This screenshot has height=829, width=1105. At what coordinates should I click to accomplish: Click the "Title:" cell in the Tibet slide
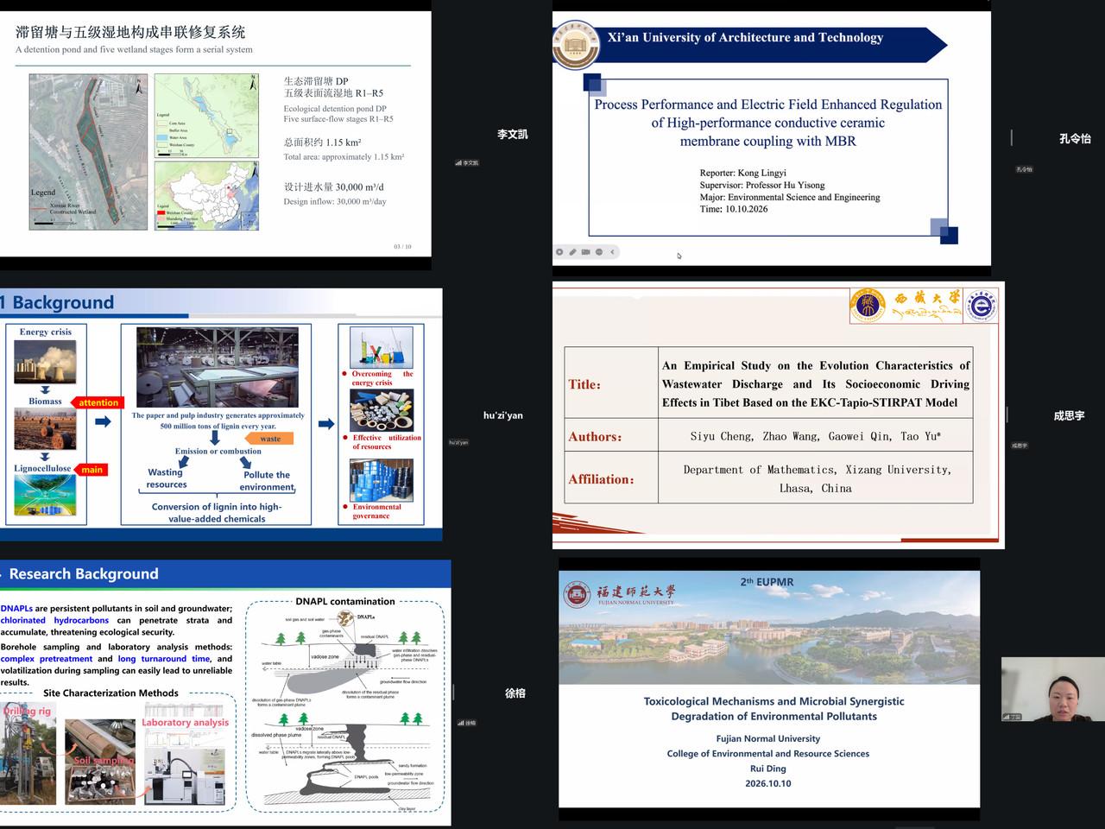pos(611,384)
